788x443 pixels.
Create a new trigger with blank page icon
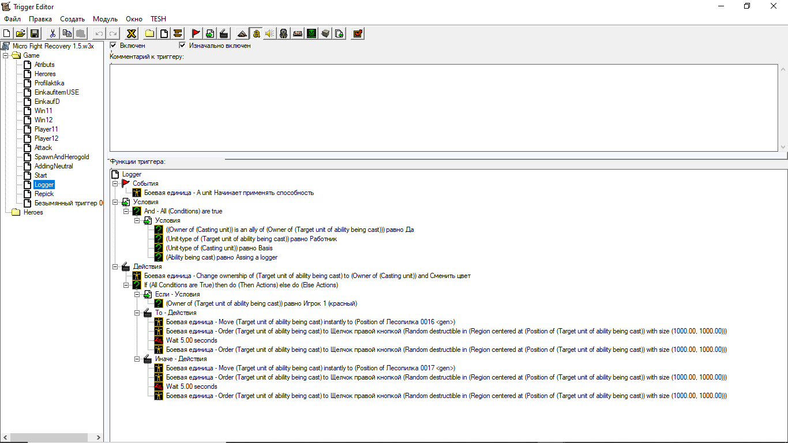click(164, 33)
